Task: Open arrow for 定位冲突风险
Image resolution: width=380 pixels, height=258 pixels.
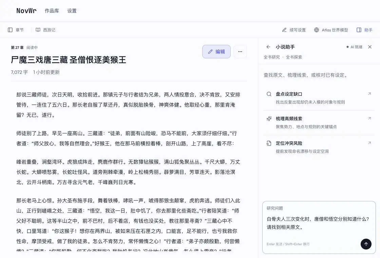Action: tap(369, 143)
